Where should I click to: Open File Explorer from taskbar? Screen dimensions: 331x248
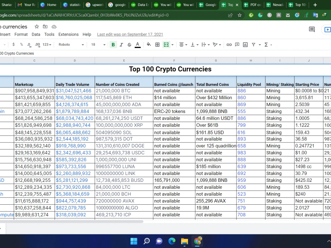[184, 241]
